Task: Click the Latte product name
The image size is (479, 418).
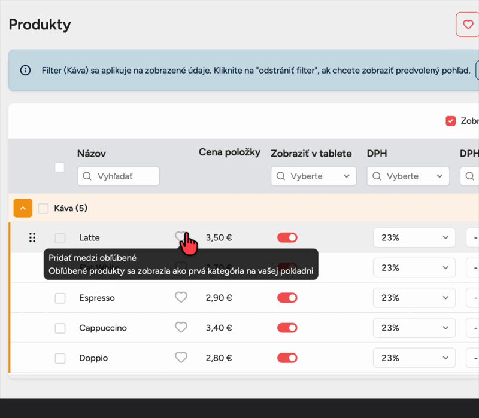Action: (89, 237)
